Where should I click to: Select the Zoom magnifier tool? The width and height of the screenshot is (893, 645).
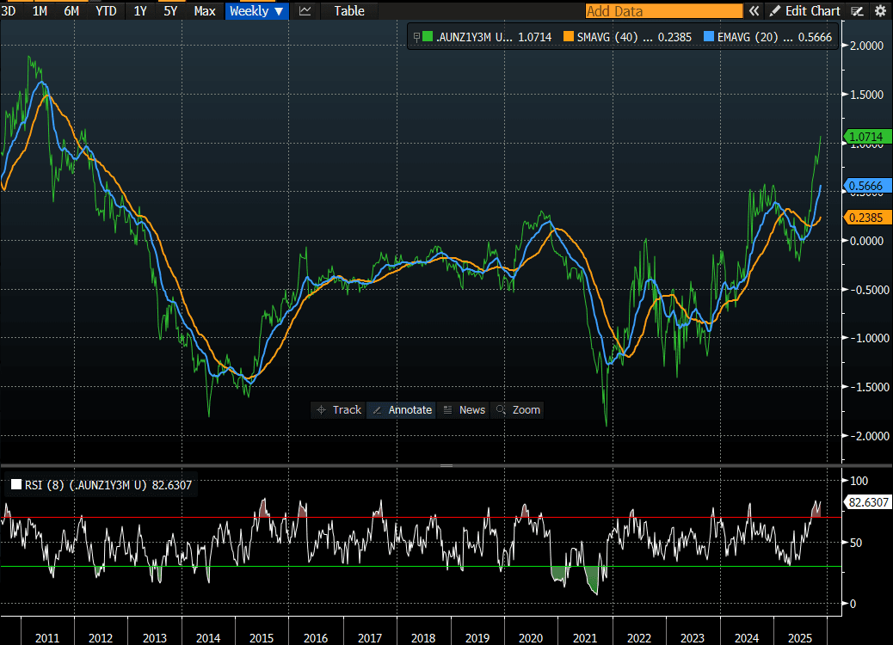[517, 410]
